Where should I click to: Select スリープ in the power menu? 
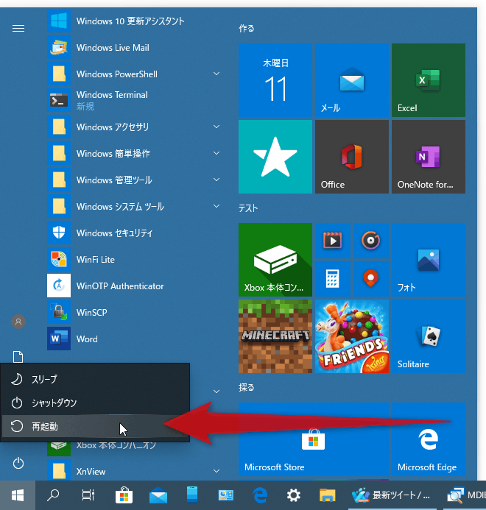point(95,379)
